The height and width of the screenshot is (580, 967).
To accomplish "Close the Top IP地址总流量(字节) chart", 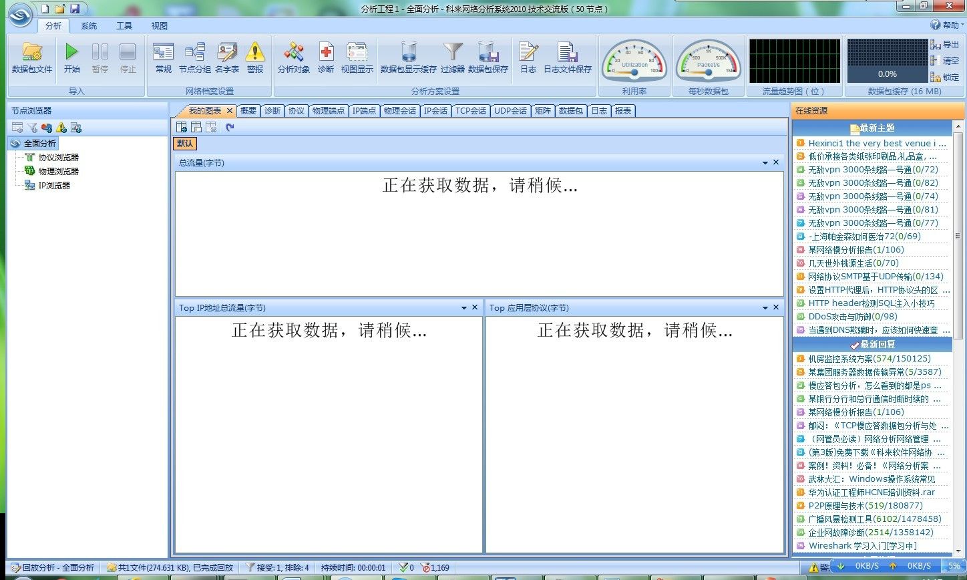I will pos(475,307).
